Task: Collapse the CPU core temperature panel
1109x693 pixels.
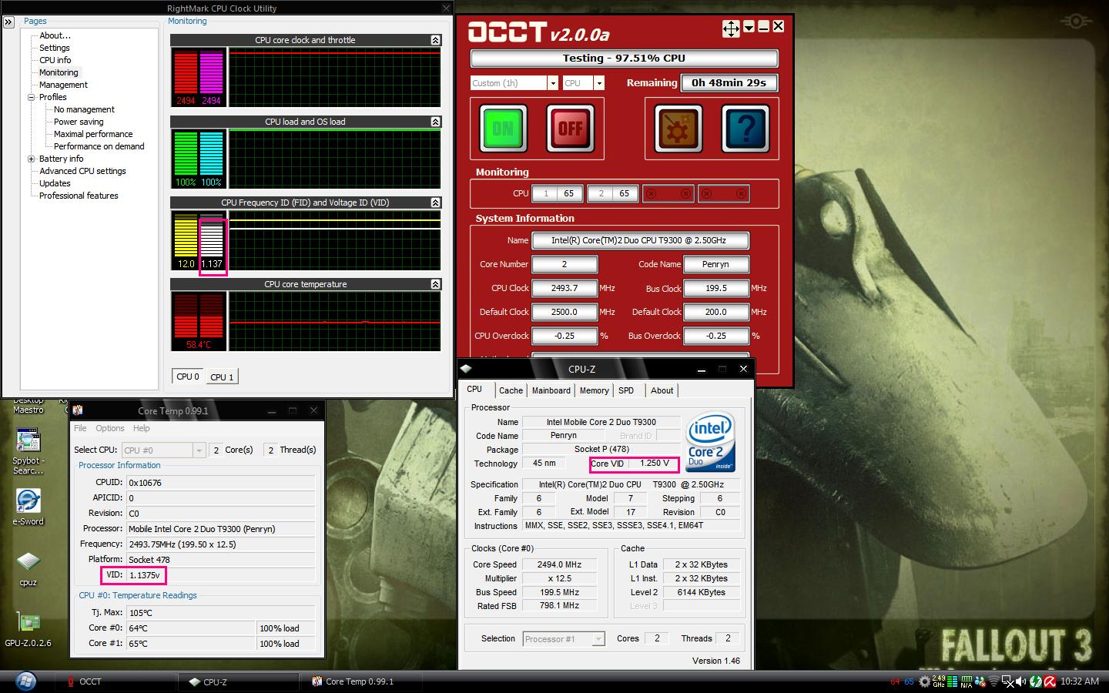Action: [x=435, y=284]
